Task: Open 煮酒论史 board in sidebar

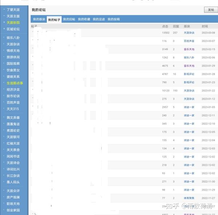Action: point(13,130)
